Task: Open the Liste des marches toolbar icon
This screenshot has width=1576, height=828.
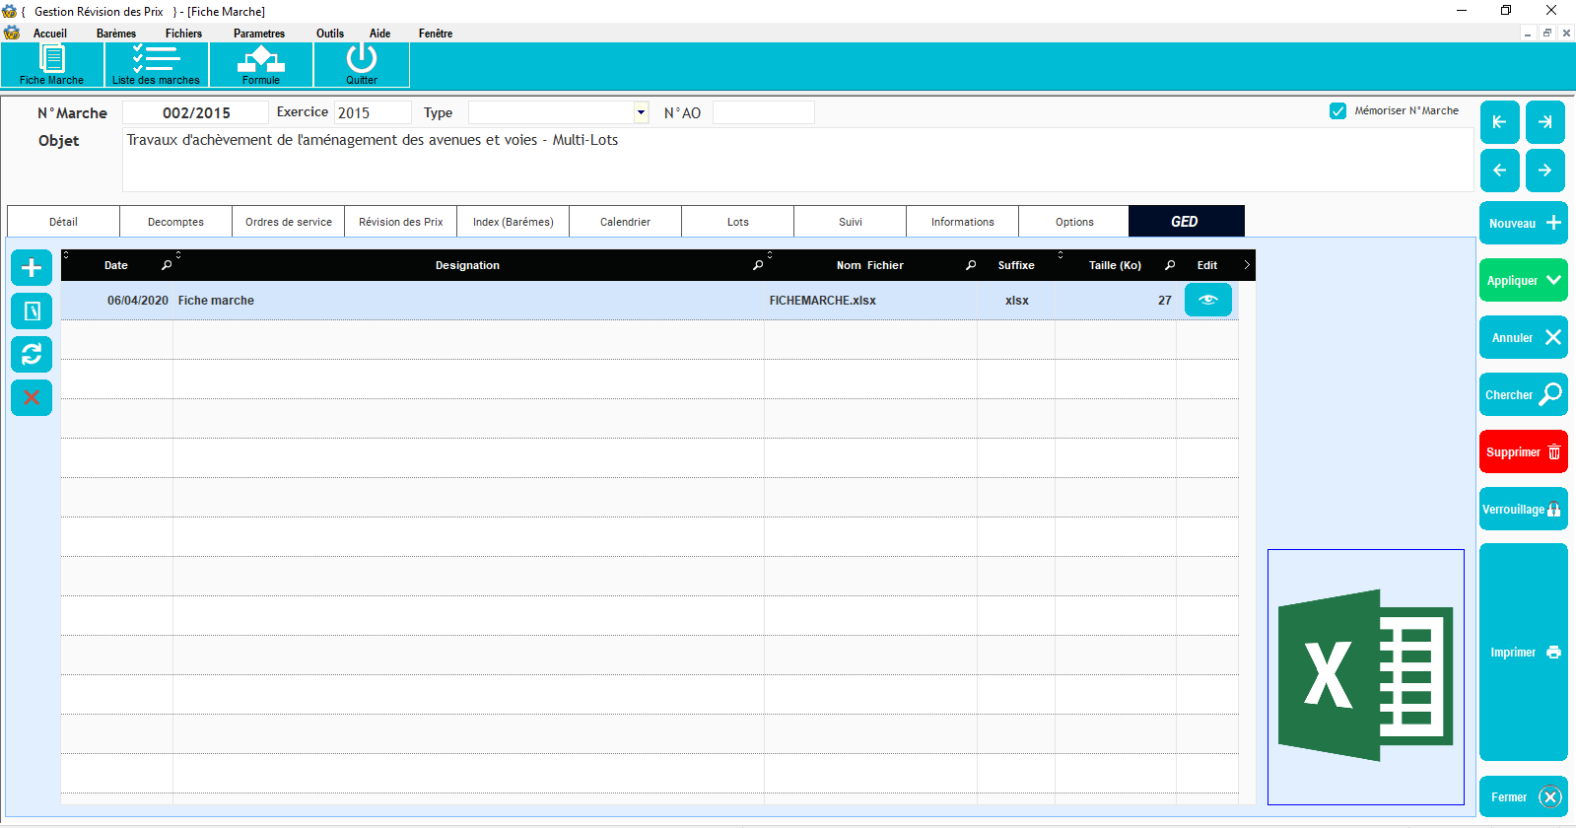Action: (156, 64)
